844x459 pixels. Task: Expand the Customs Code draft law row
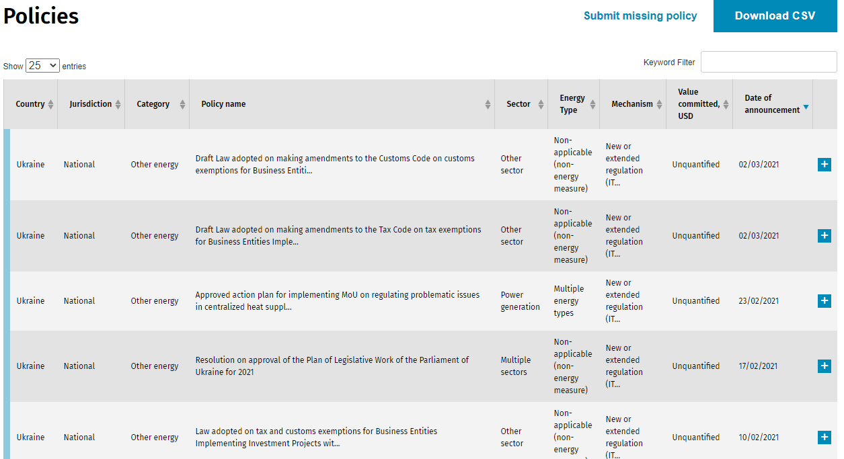(x=824, y=165)
